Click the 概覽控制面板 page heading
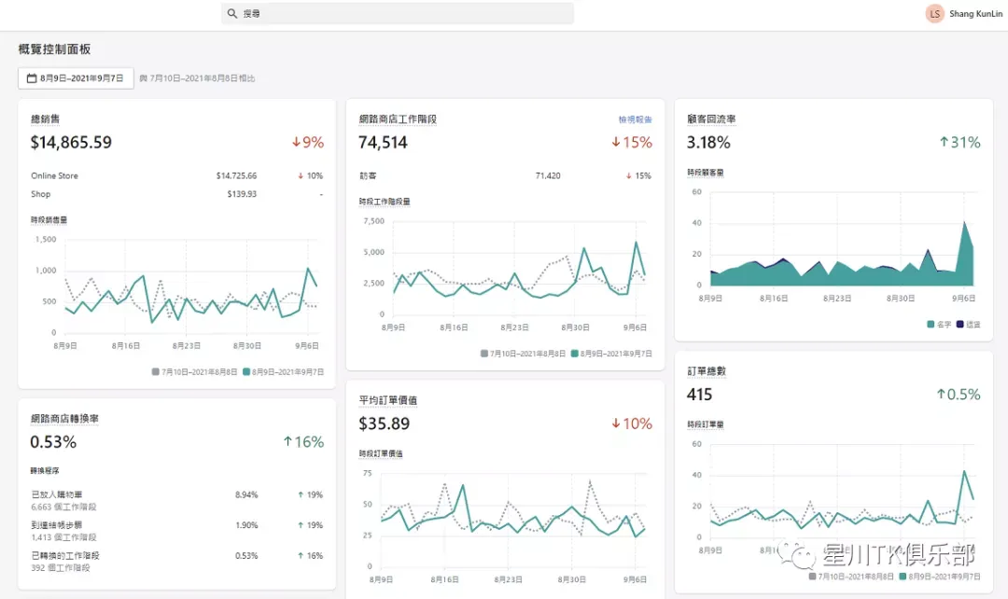Viewport: 1008px width, 599px height. [x=55, y=49]
